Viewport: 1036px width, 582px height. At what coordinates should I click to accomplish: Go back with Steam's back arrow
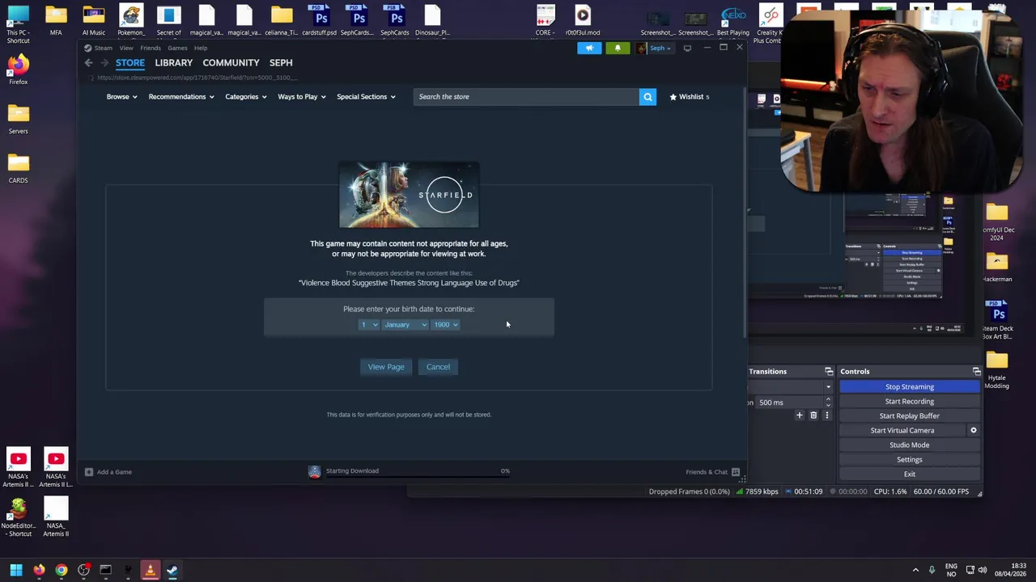pos(89,62)
